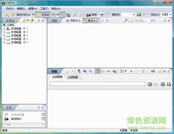Click the 转移 transfer camera button
Image resolution: width=174 pixels, height=134 pixels.
[x=92, y=15]
